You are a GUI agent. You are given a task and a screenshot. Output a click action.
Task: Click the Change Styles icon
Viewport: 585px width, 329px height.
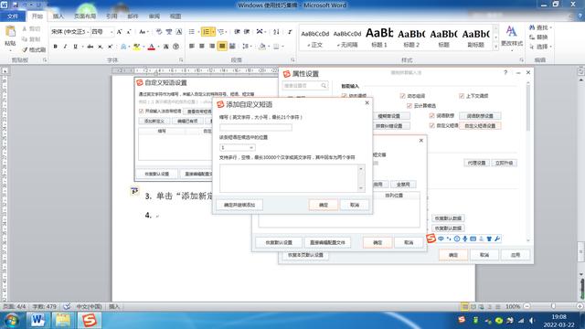(x=512, y=31)
